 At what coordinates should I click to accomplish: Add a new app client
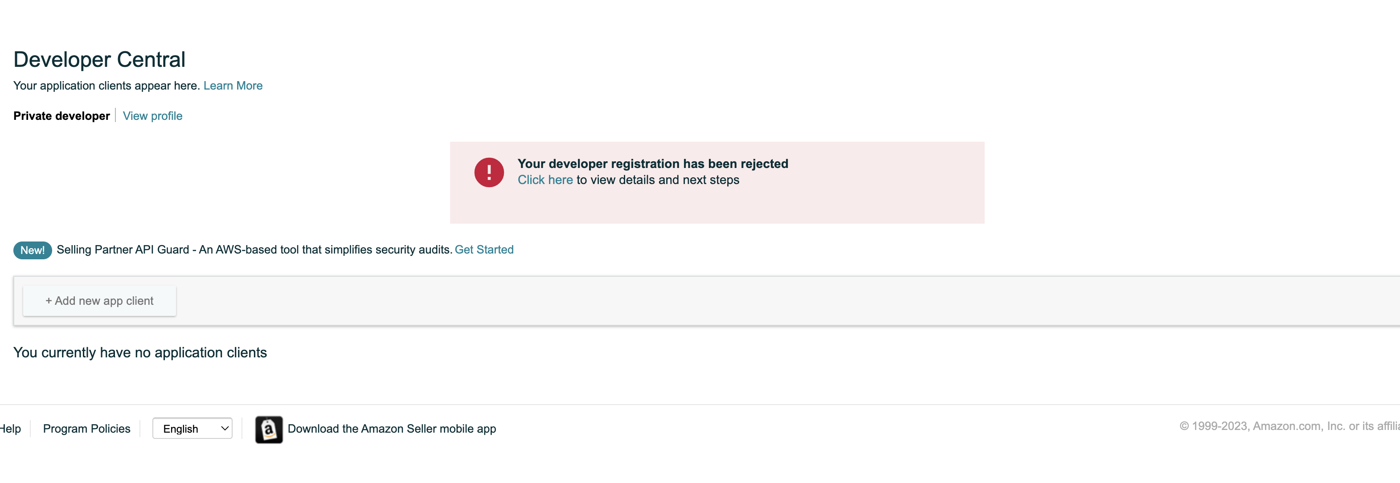[x=99, y=301]
